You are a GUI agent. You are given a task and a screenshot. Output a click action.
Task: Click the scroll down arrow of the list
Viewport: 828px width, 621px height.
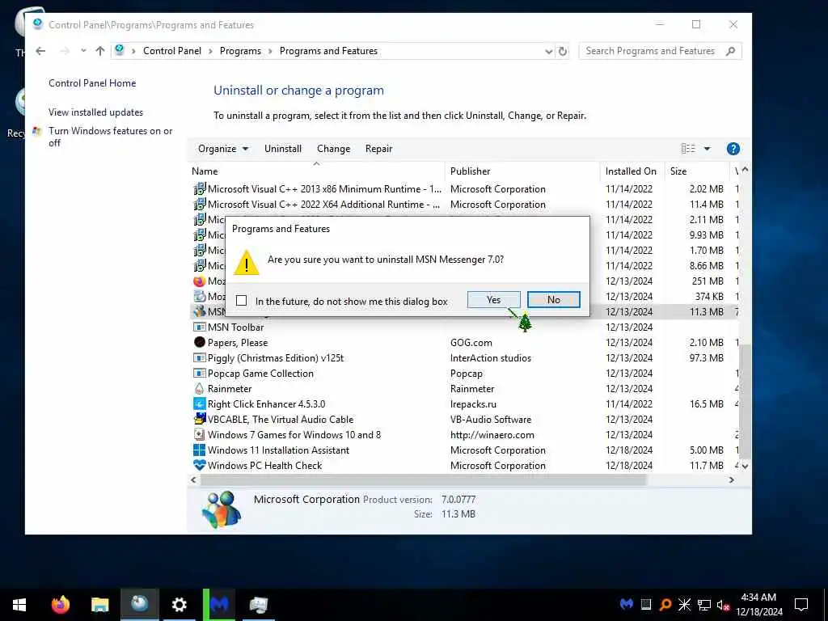tap(745, 467)
